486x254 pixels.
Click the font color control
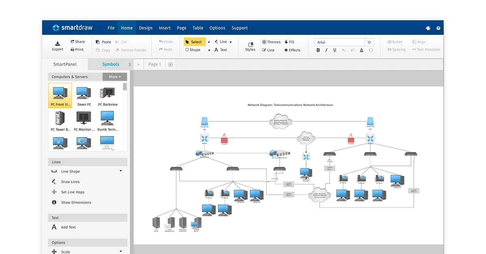[x=362, y=50]
